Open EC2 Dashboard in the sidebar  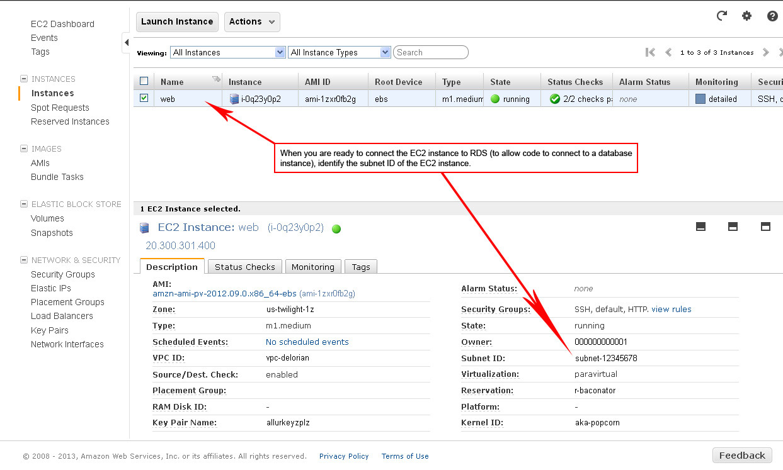pos(62,24)
